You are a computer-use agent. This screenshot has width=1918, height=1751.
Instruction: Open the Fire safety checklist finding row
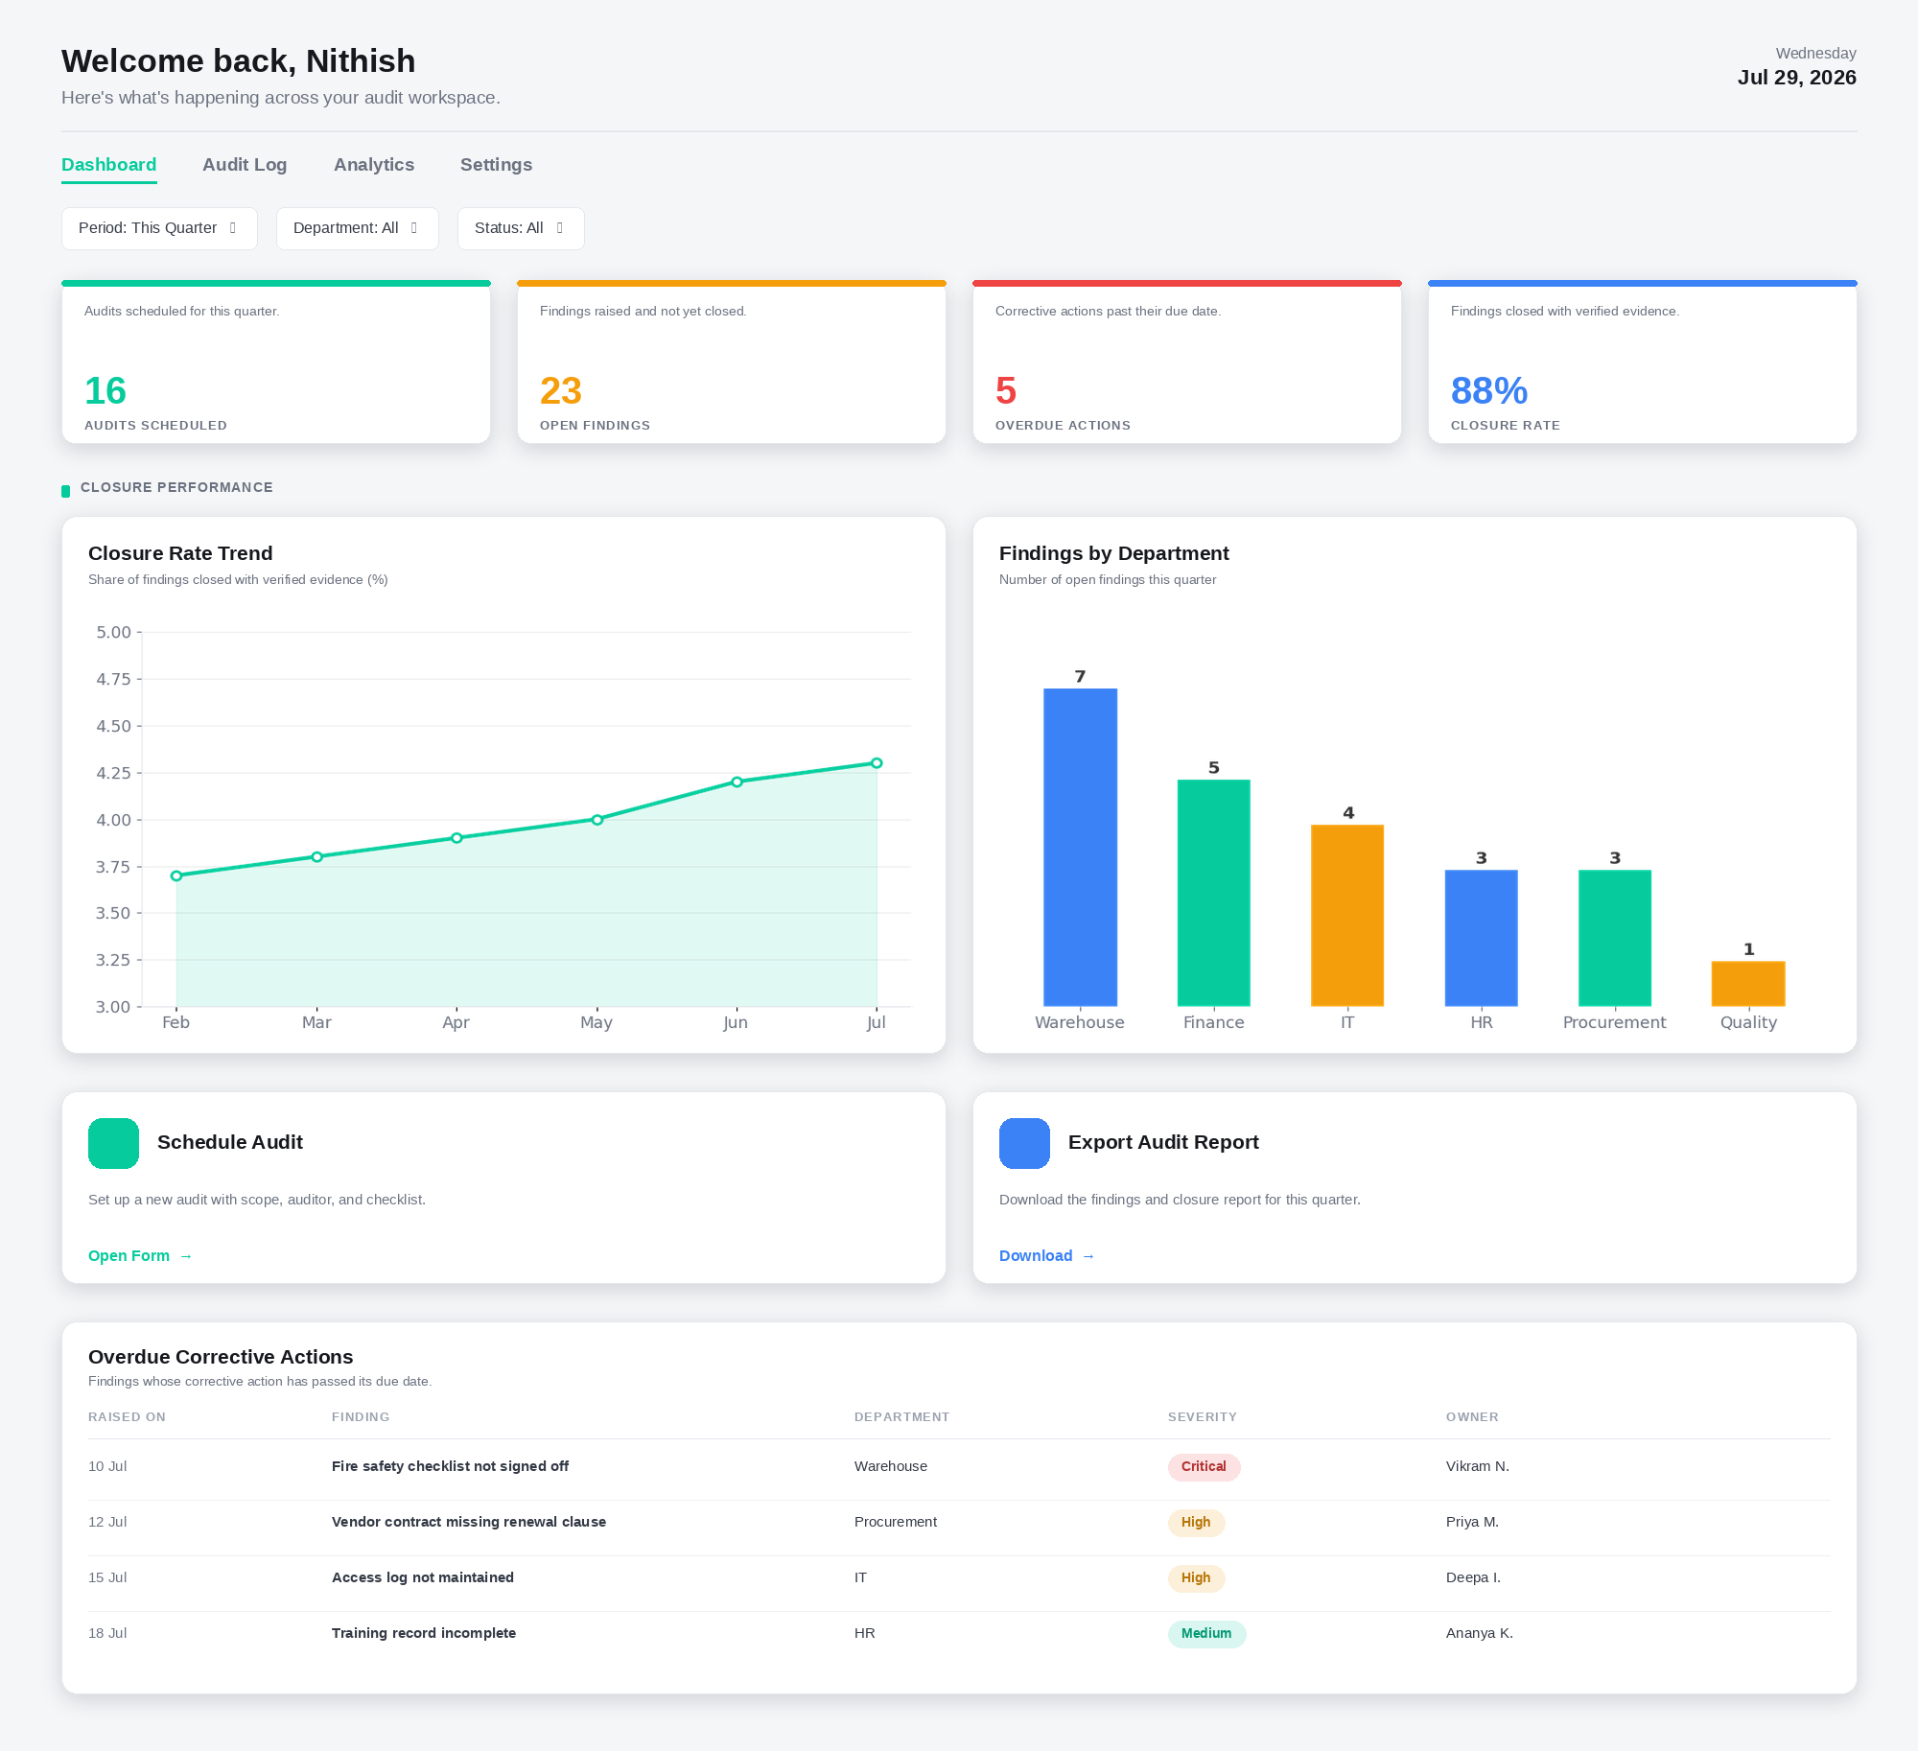pos(959,1467)
